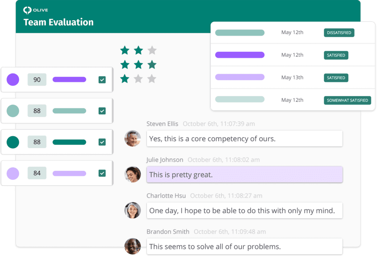The image size is (377, 256).
Task: Click the third star in top rating row
Action: click(152, 50)
